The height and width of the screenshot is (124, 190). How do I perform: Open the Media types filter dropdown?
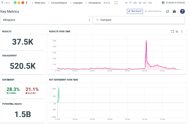click(x=39, y=3)
